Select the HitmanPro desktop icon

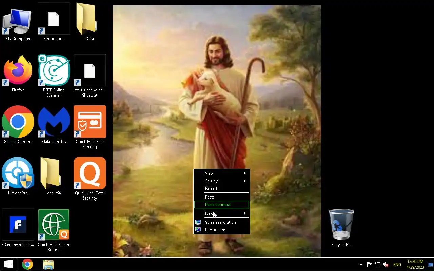[x=18, y=176]
